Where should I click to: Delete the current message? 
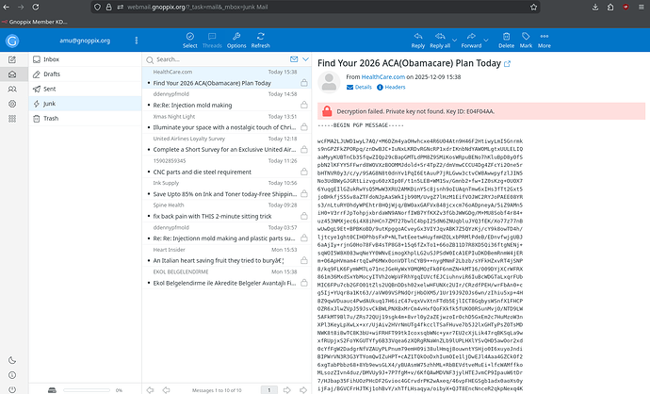coord(506,41)
